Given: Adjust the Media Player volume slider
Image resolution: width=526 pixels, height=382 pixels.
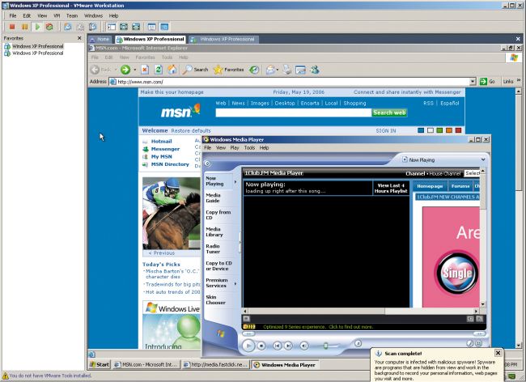Looking at the screenshot, I should pos(325,346).
